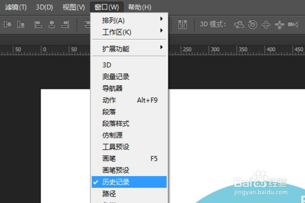Image resolution: width=305 pixels, height=203 pixels.
Task: Show the 测量记录 panel
Action: [129, 77]
